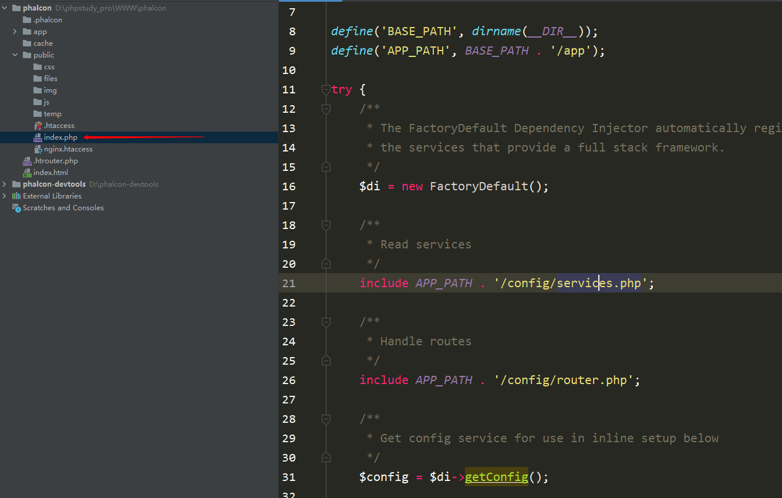Click the define call on line 9
Screen dimensions: 782x498
click(x=352, y=51)
